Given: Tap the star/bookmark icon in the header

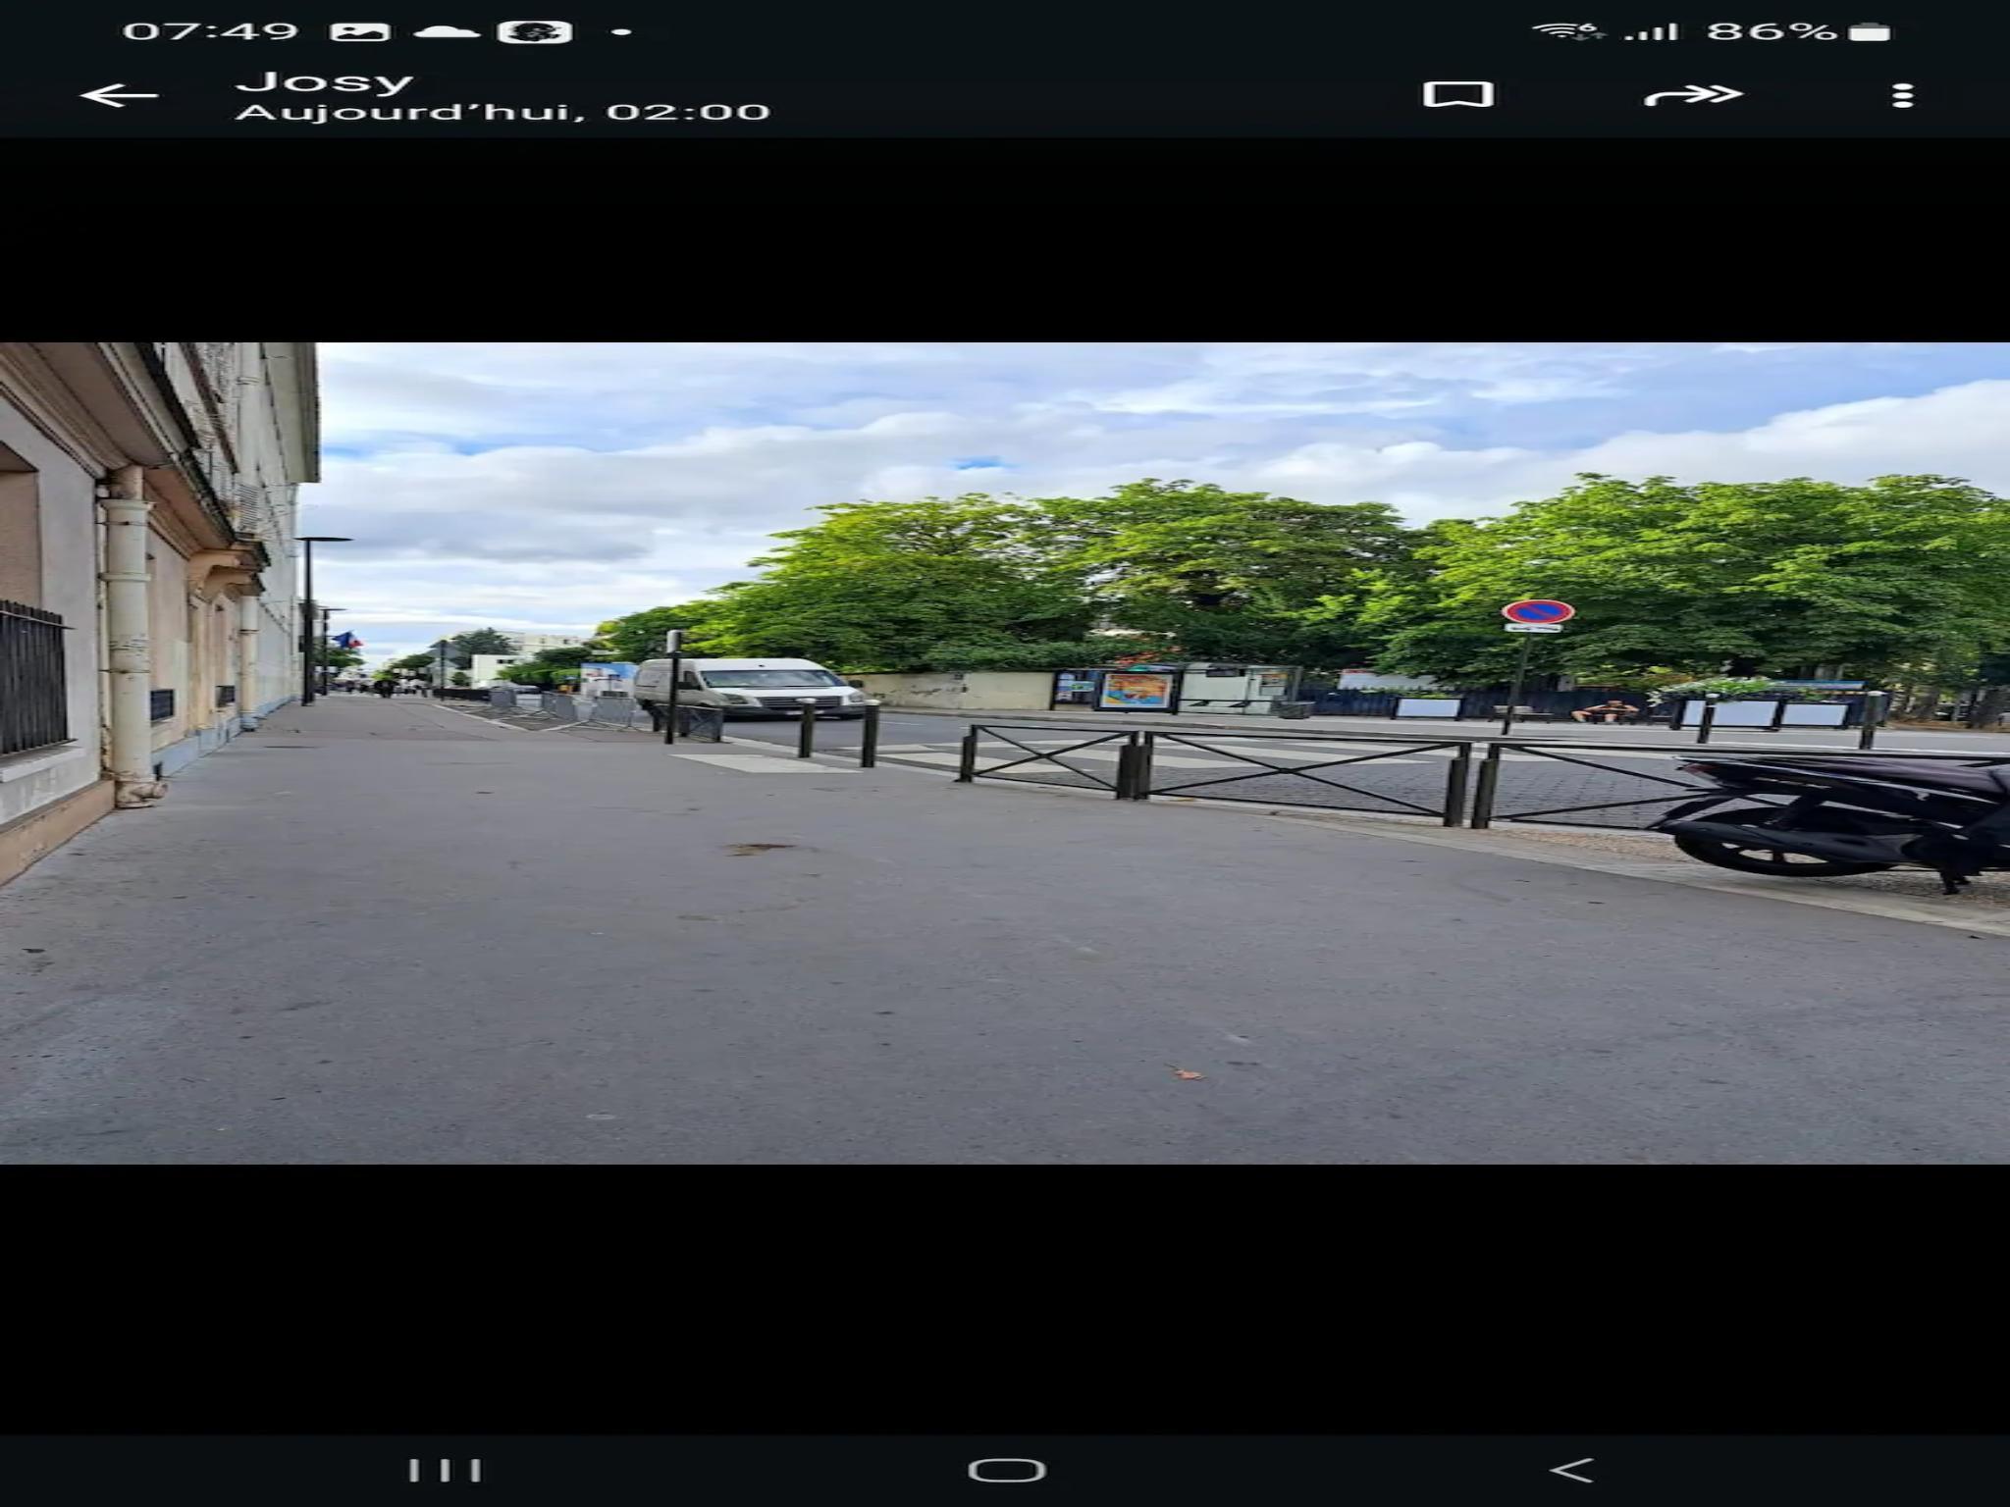Looking at the screenshot, I should coord(1458,94).
